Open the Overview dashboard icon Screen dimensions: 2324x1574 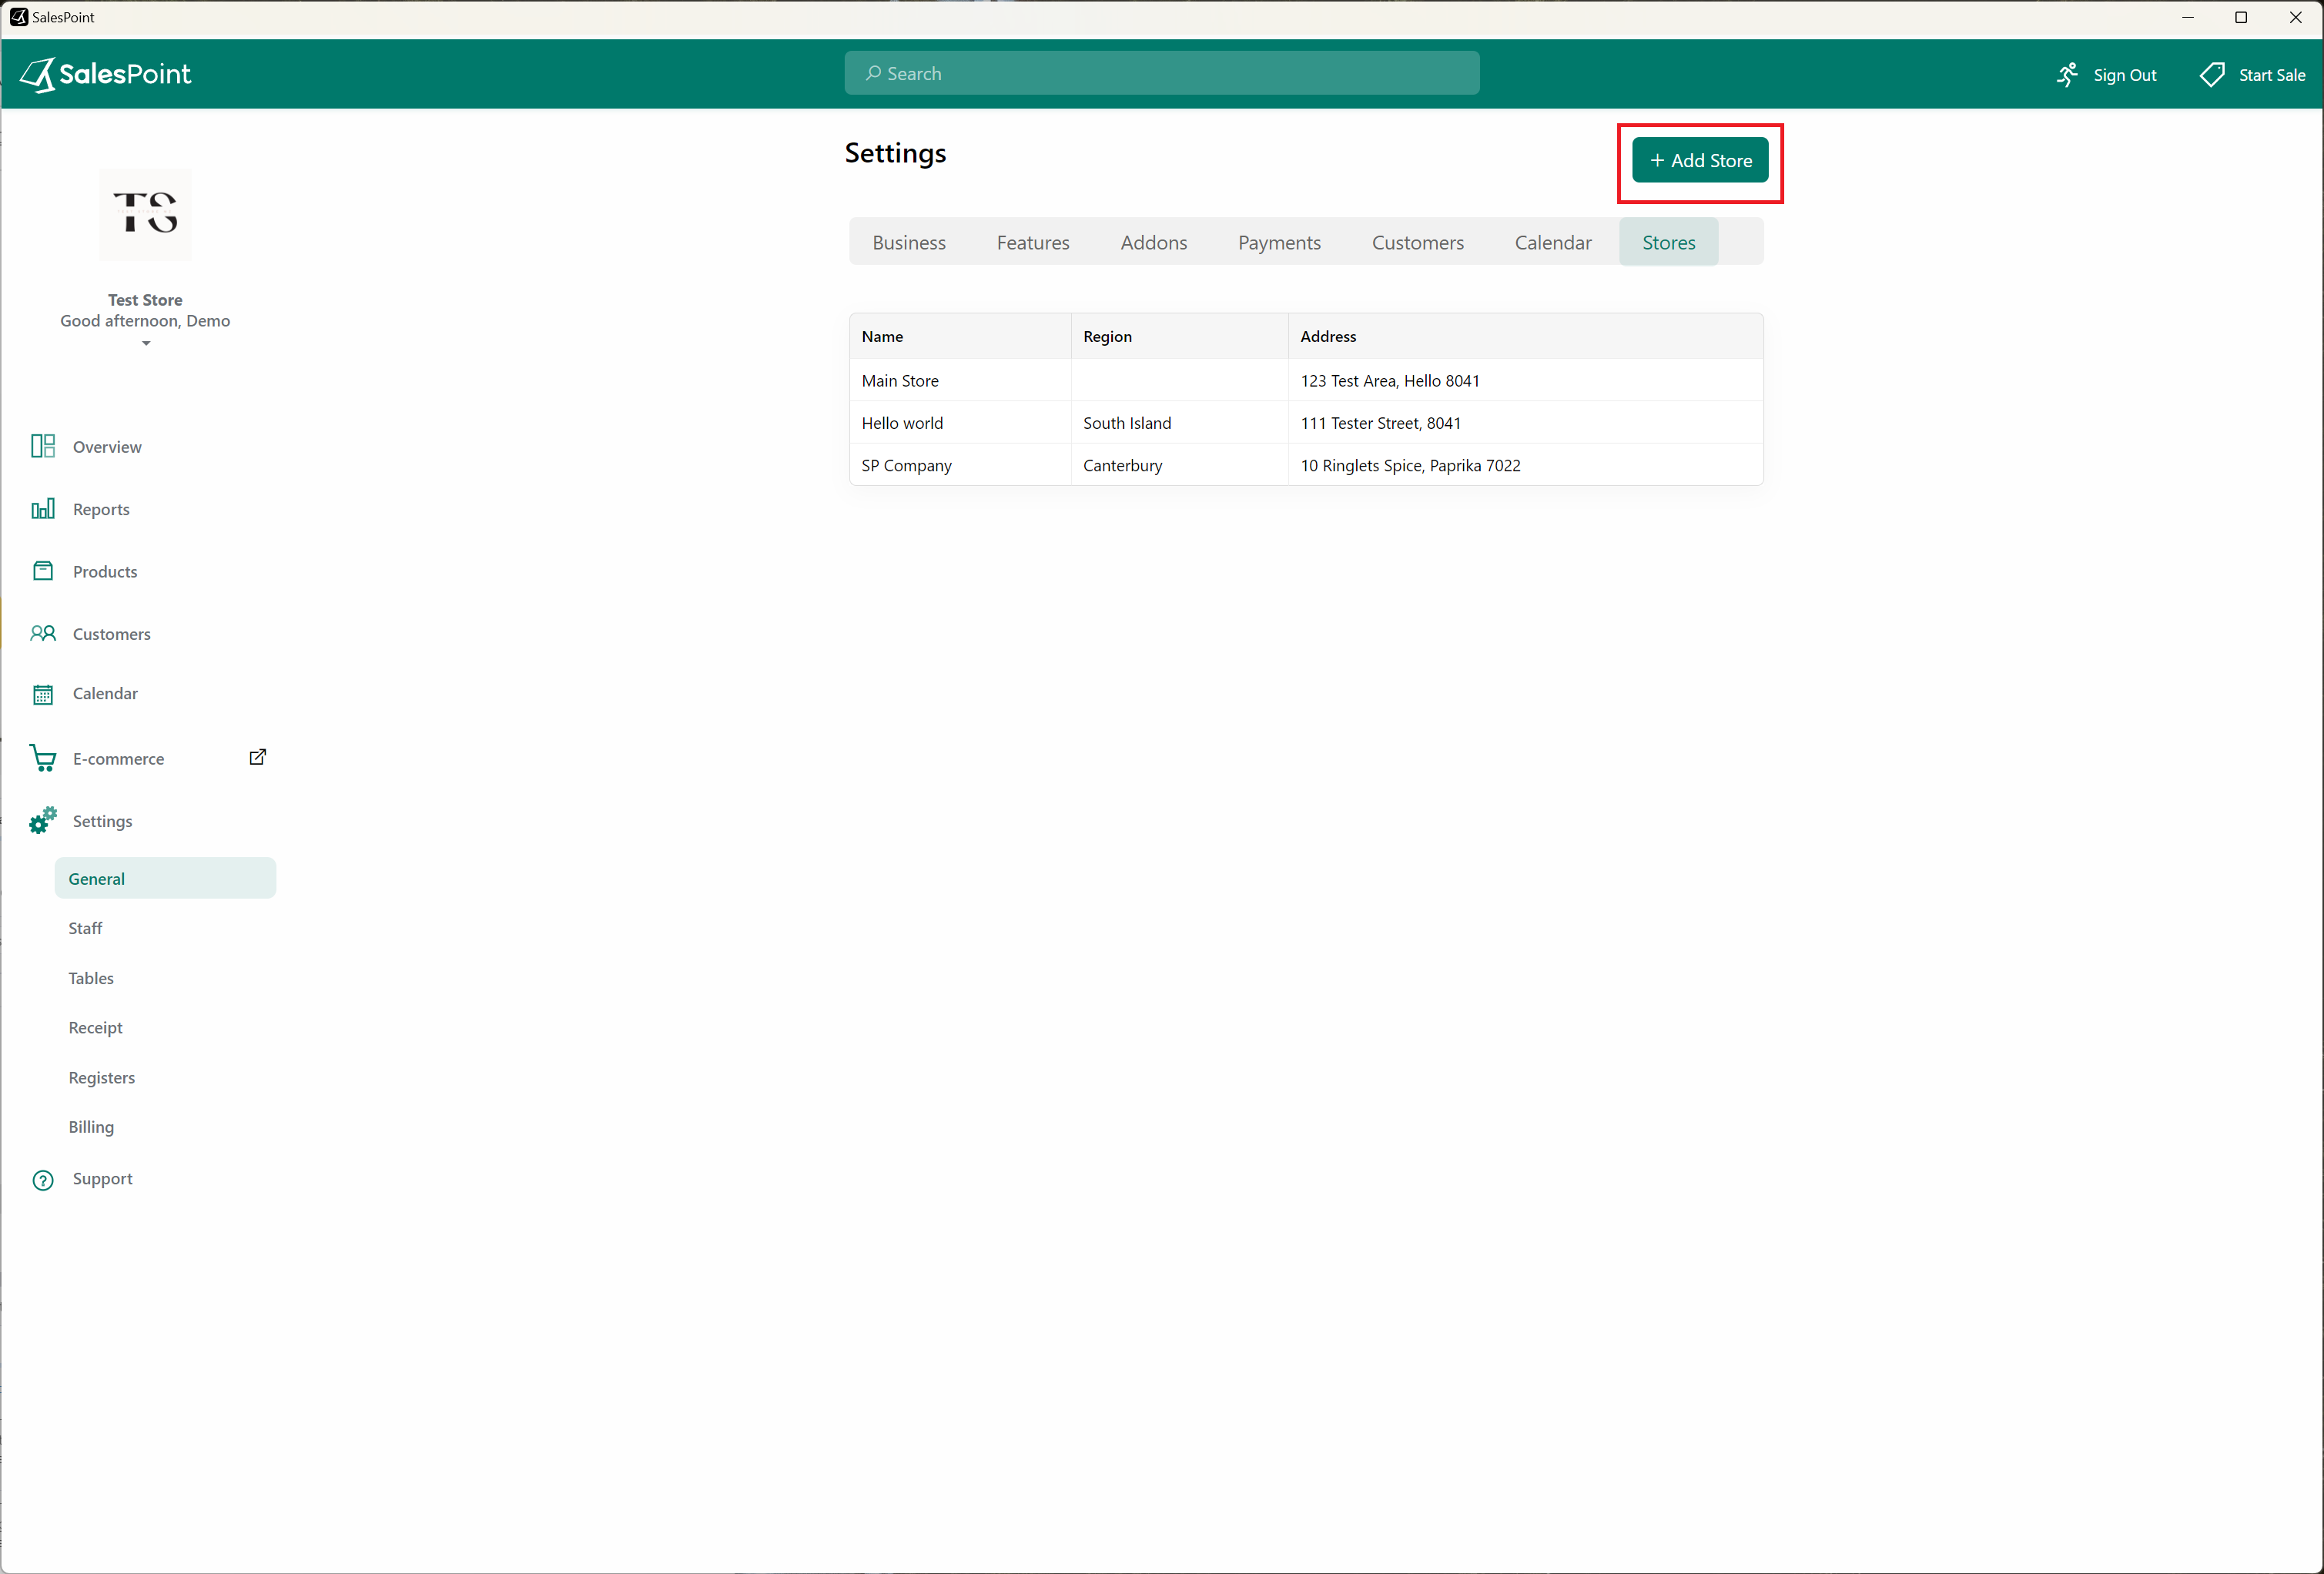pos(43,446)
